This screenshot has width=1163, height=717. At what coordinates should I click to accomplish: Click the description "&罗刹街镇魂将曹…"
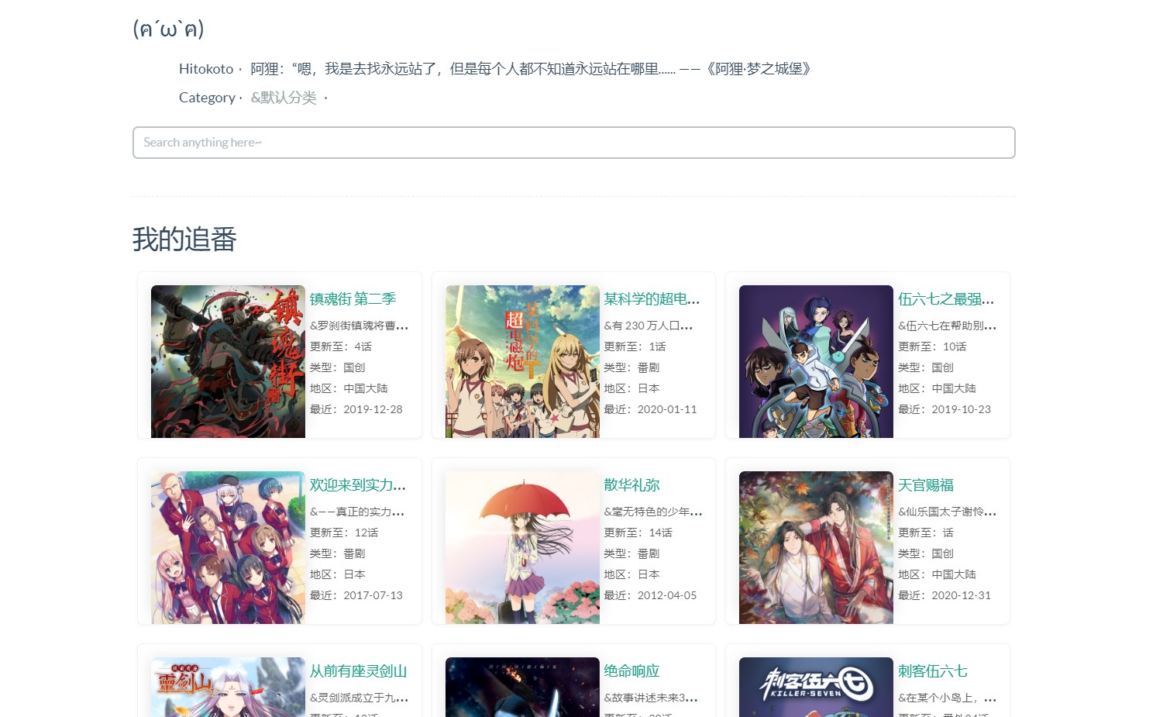point(359,326)
